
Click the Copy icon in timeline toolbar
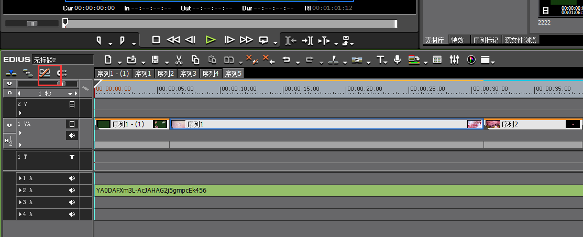click(195, 60)
